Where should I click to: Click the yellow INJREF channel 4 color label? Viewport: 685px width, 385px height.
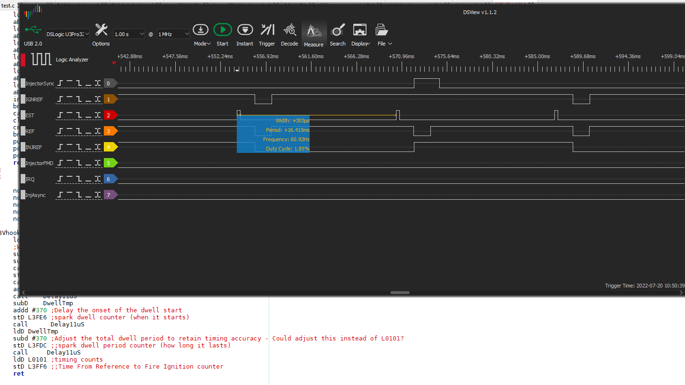coord(110,147)
